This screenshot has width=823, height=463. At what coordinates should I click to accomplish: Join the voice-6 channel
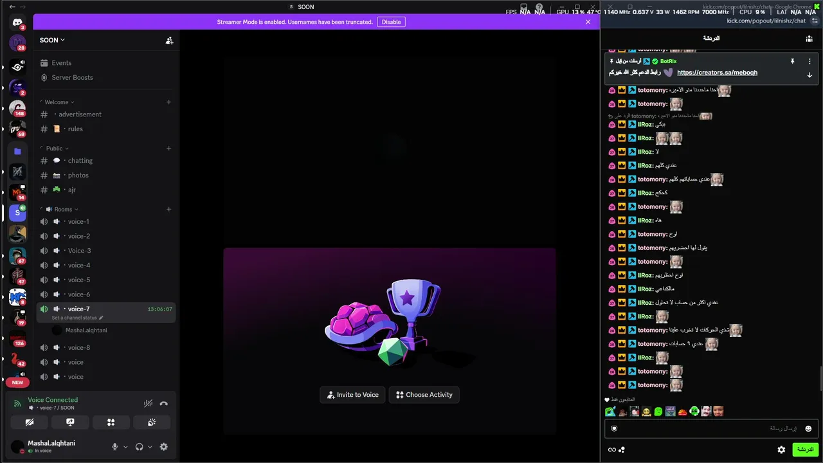106,295
